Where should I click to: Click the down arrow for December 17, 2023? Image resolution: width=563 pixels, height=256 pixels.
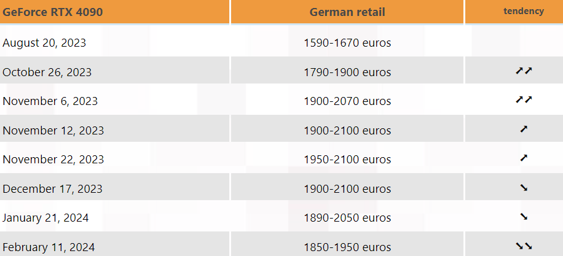524,188
